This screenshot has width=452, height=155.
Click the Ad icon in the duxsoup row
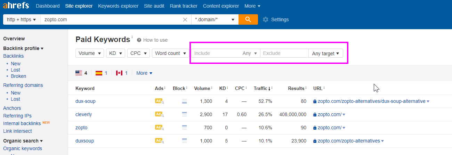159,141
